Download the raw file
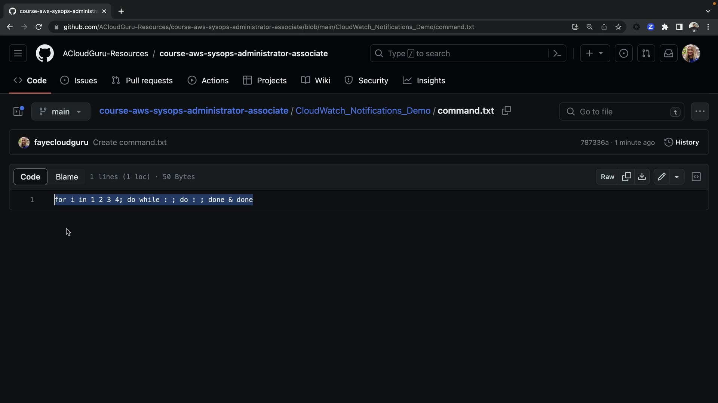 (x=642, y=177)
